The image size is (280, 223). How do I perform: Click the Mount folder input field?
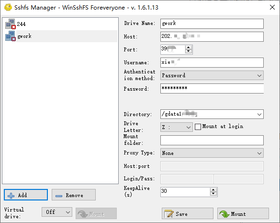pos(212,140)
